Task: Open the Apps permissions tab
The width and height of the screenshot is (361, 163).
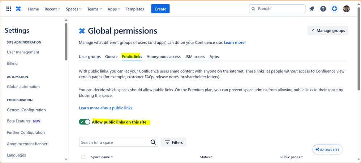Action: (x=214, y=57)
